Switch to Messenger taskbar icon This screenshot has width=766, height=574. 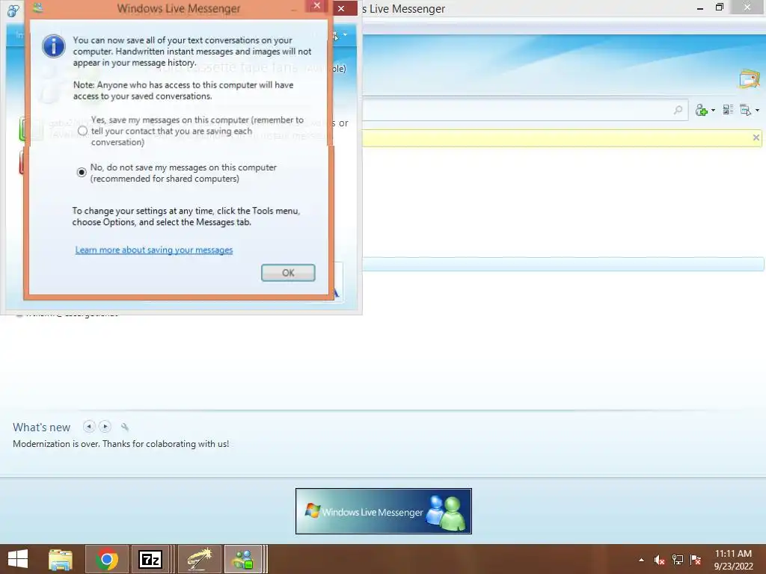point(243,559)
